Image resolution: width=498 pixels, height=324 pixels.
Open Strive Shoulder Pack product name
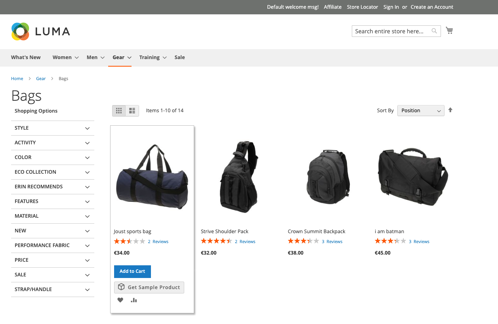tap(225, 232)
